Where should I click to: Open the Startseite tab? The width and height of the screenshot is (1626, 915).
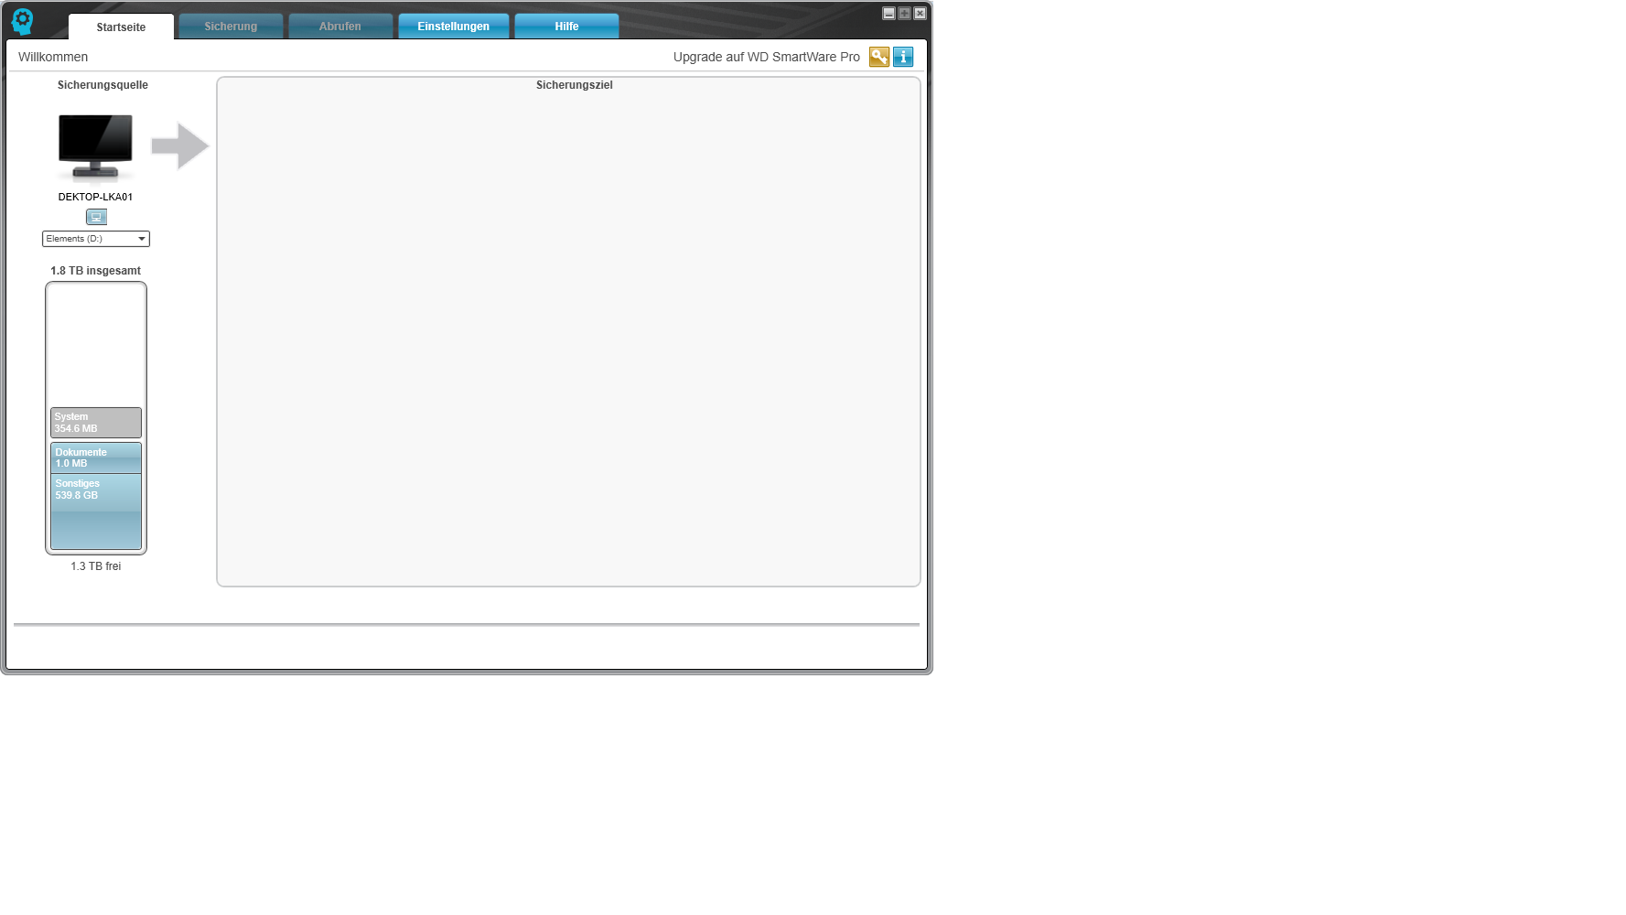point(121,27)
